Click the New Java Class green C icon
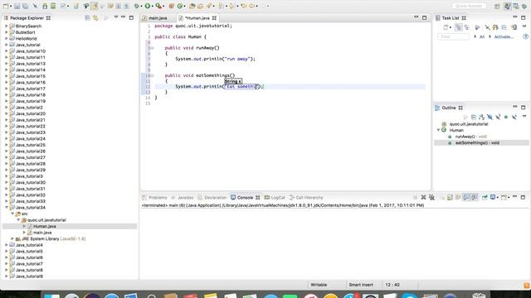 (x=180, y=6)
